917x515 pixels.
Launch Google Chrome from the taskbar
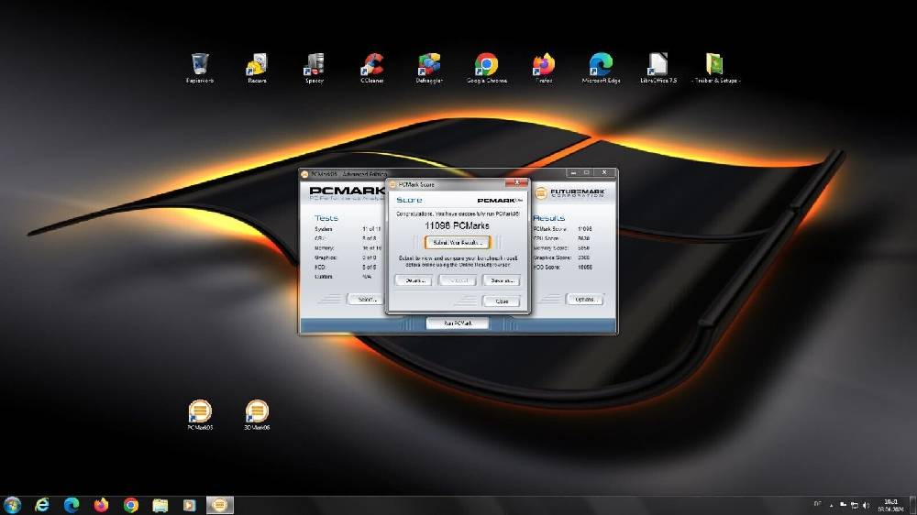pos(131,505)
